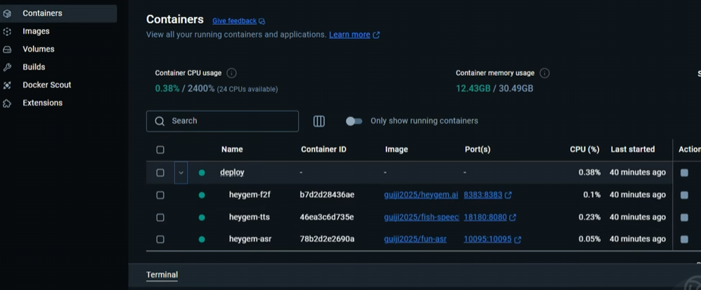
Task: Click the Images icon in the sidebar
Action: pyautogui.click(x=7, y=31)
